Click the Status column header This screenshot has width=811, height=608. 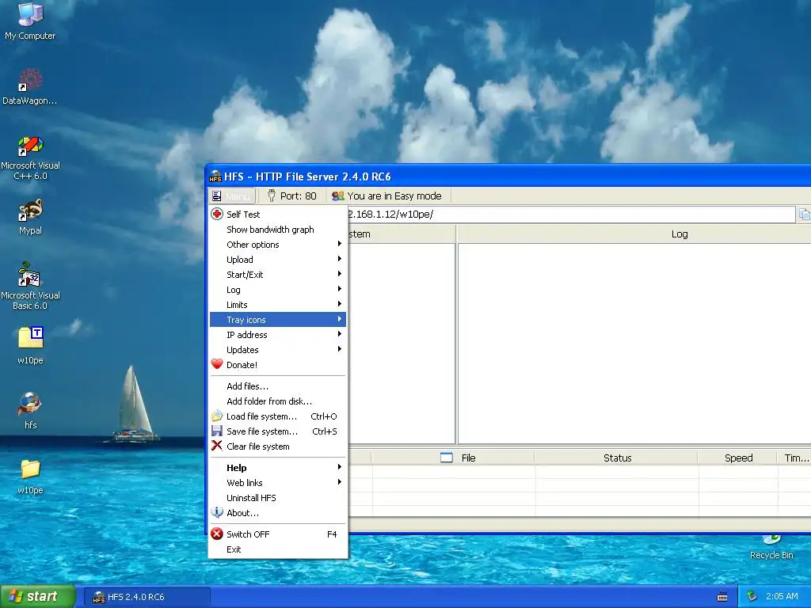pyautogui.click(x=616, y=458)
